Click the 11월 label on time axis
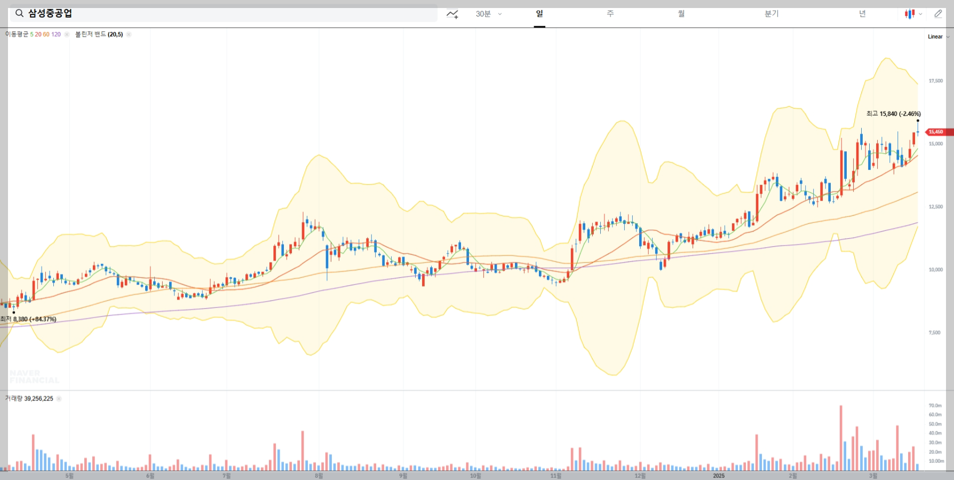This screenshot has width=954, height=480. (x=556, y=476)
